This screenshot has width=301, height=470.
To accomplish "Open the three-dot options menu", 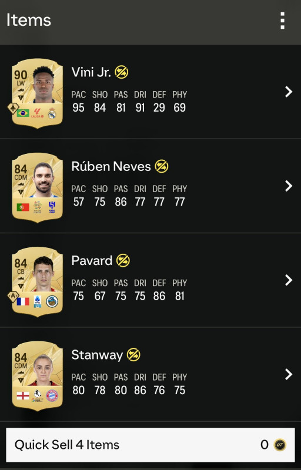I will [282, 21].
